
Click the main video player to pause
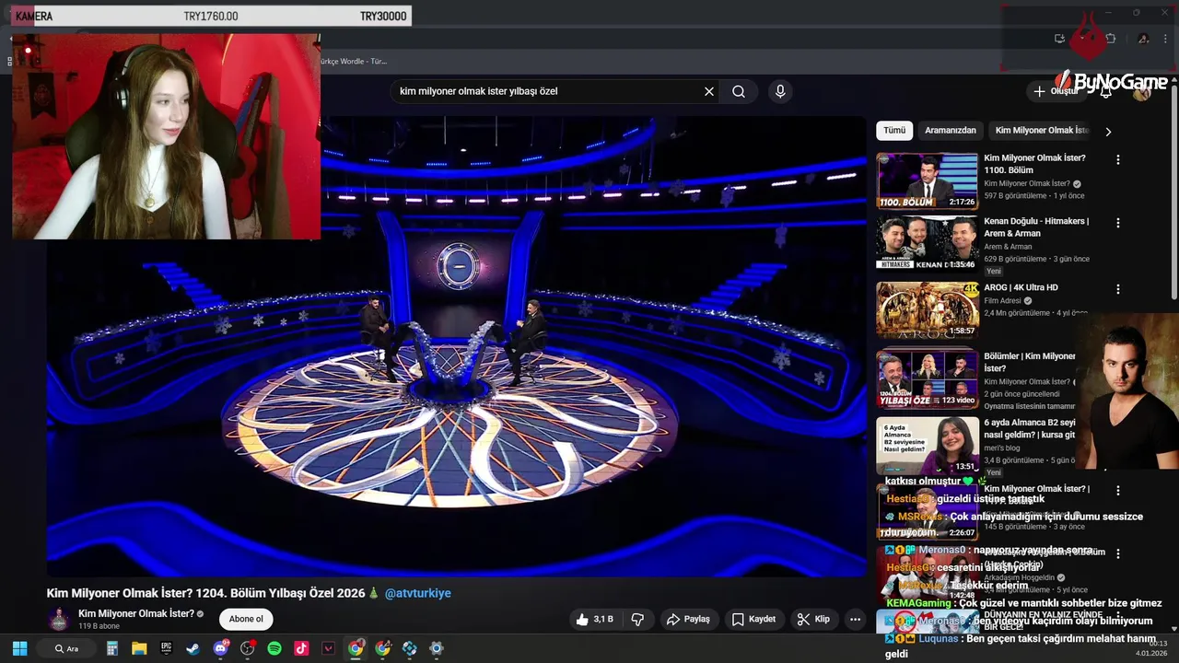tap(457, 346)
